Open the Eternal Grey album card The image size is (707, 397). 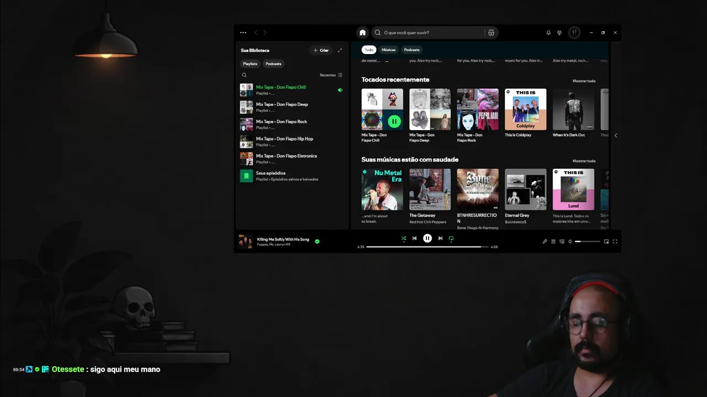click(x=525, y=197)
